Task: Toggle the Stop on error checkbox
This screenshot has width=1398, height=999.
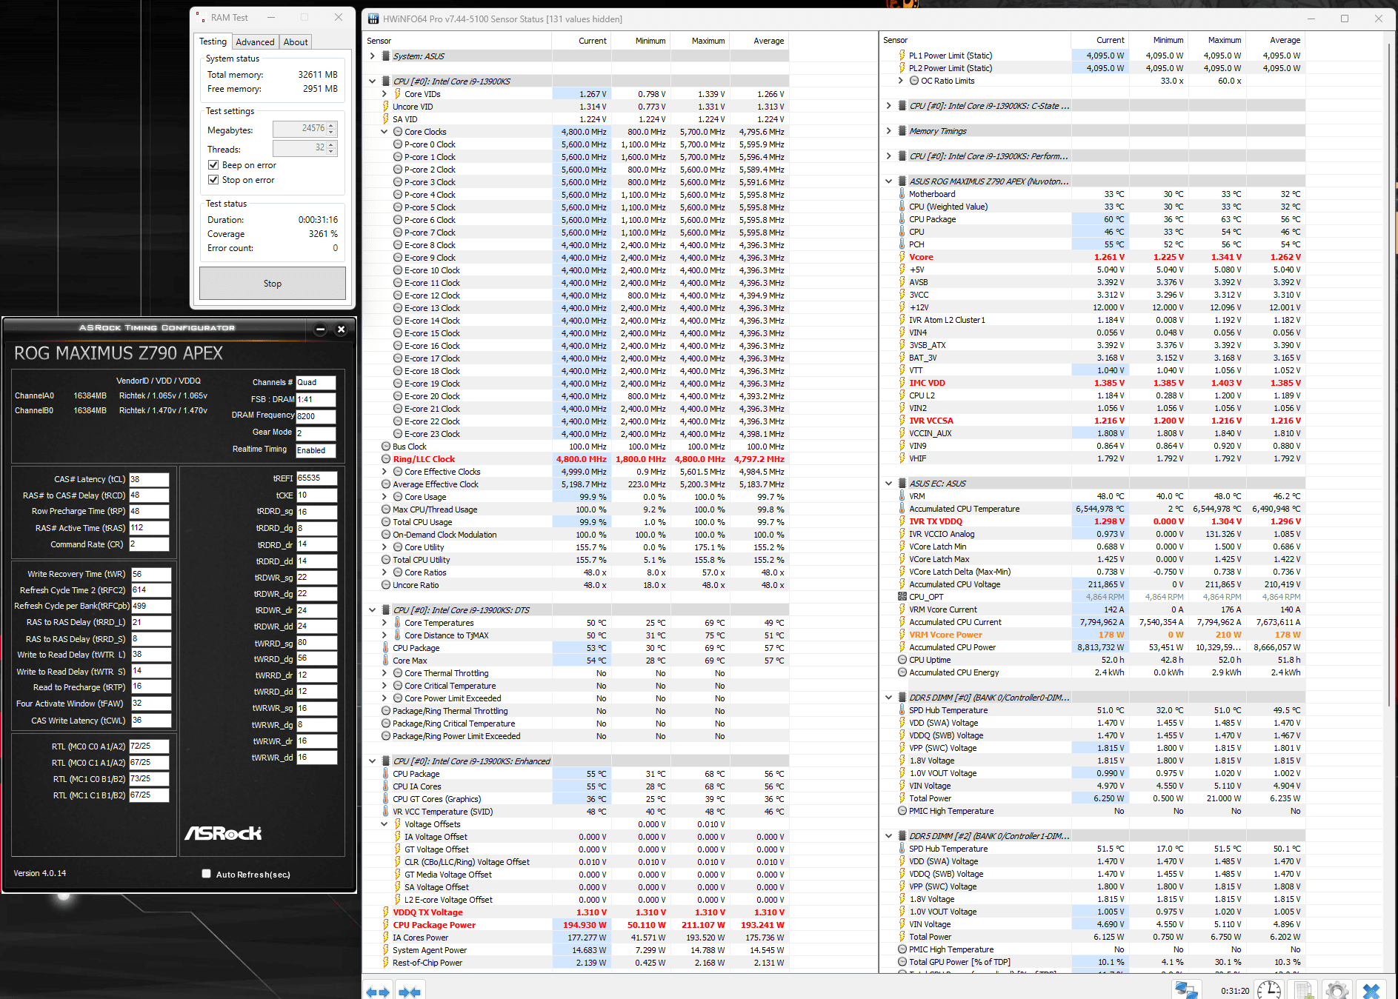Action: coord(213,180)
